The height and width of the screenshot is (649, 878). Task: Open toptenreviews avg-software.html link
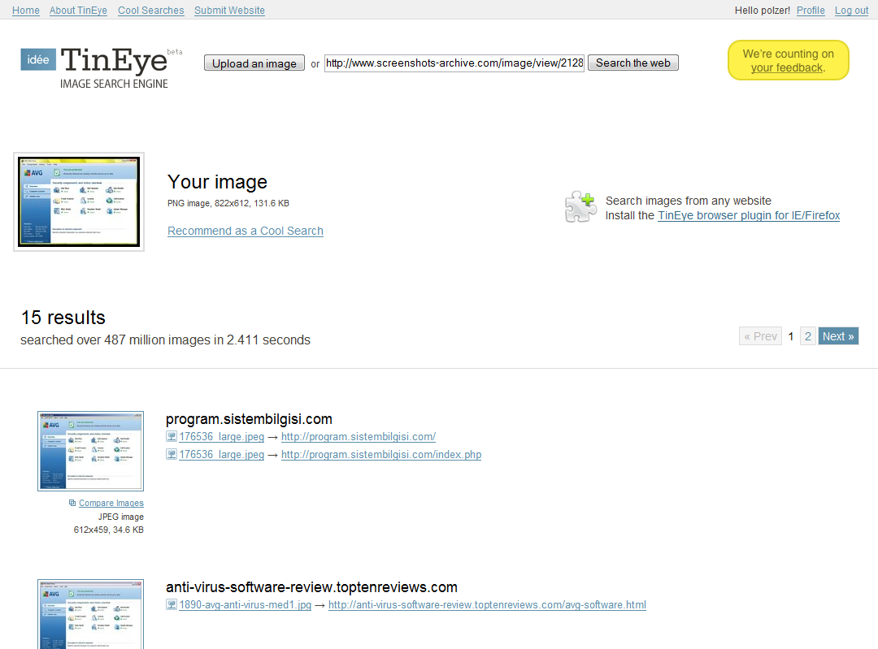click(x=487, y=605)
